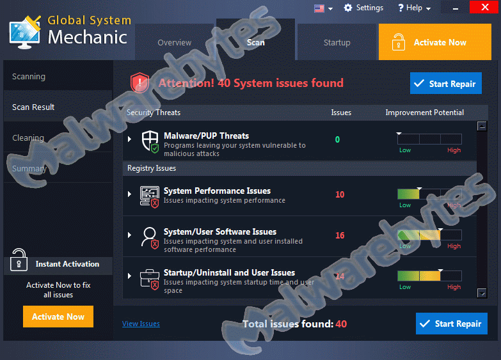Click the 0 count for Malware/PUP Threats
The height and width of the screenshot is (360, 501).
[x=337, y=139]
